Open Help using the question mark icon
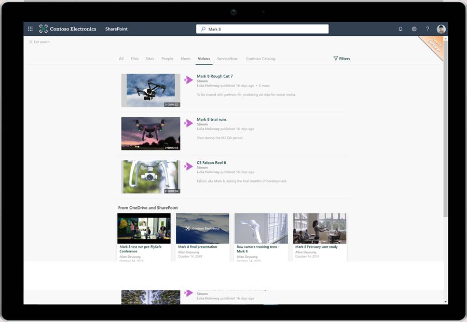The image size is (467, 322). point(428,29)
